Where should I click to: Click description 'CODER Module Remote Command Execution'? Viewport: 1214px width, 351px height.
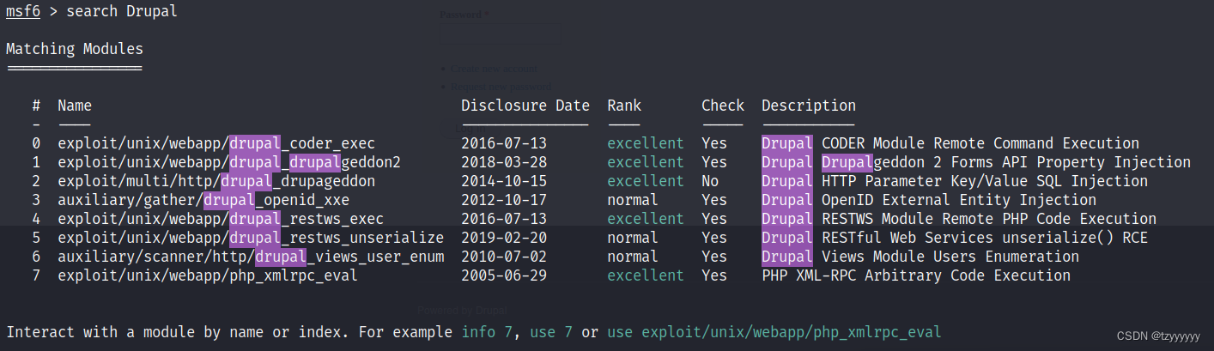tap(980, 143)
